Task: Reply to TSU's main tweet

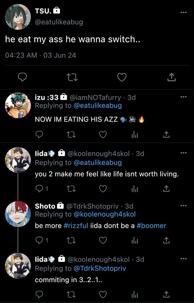Action: click(23, 77)
